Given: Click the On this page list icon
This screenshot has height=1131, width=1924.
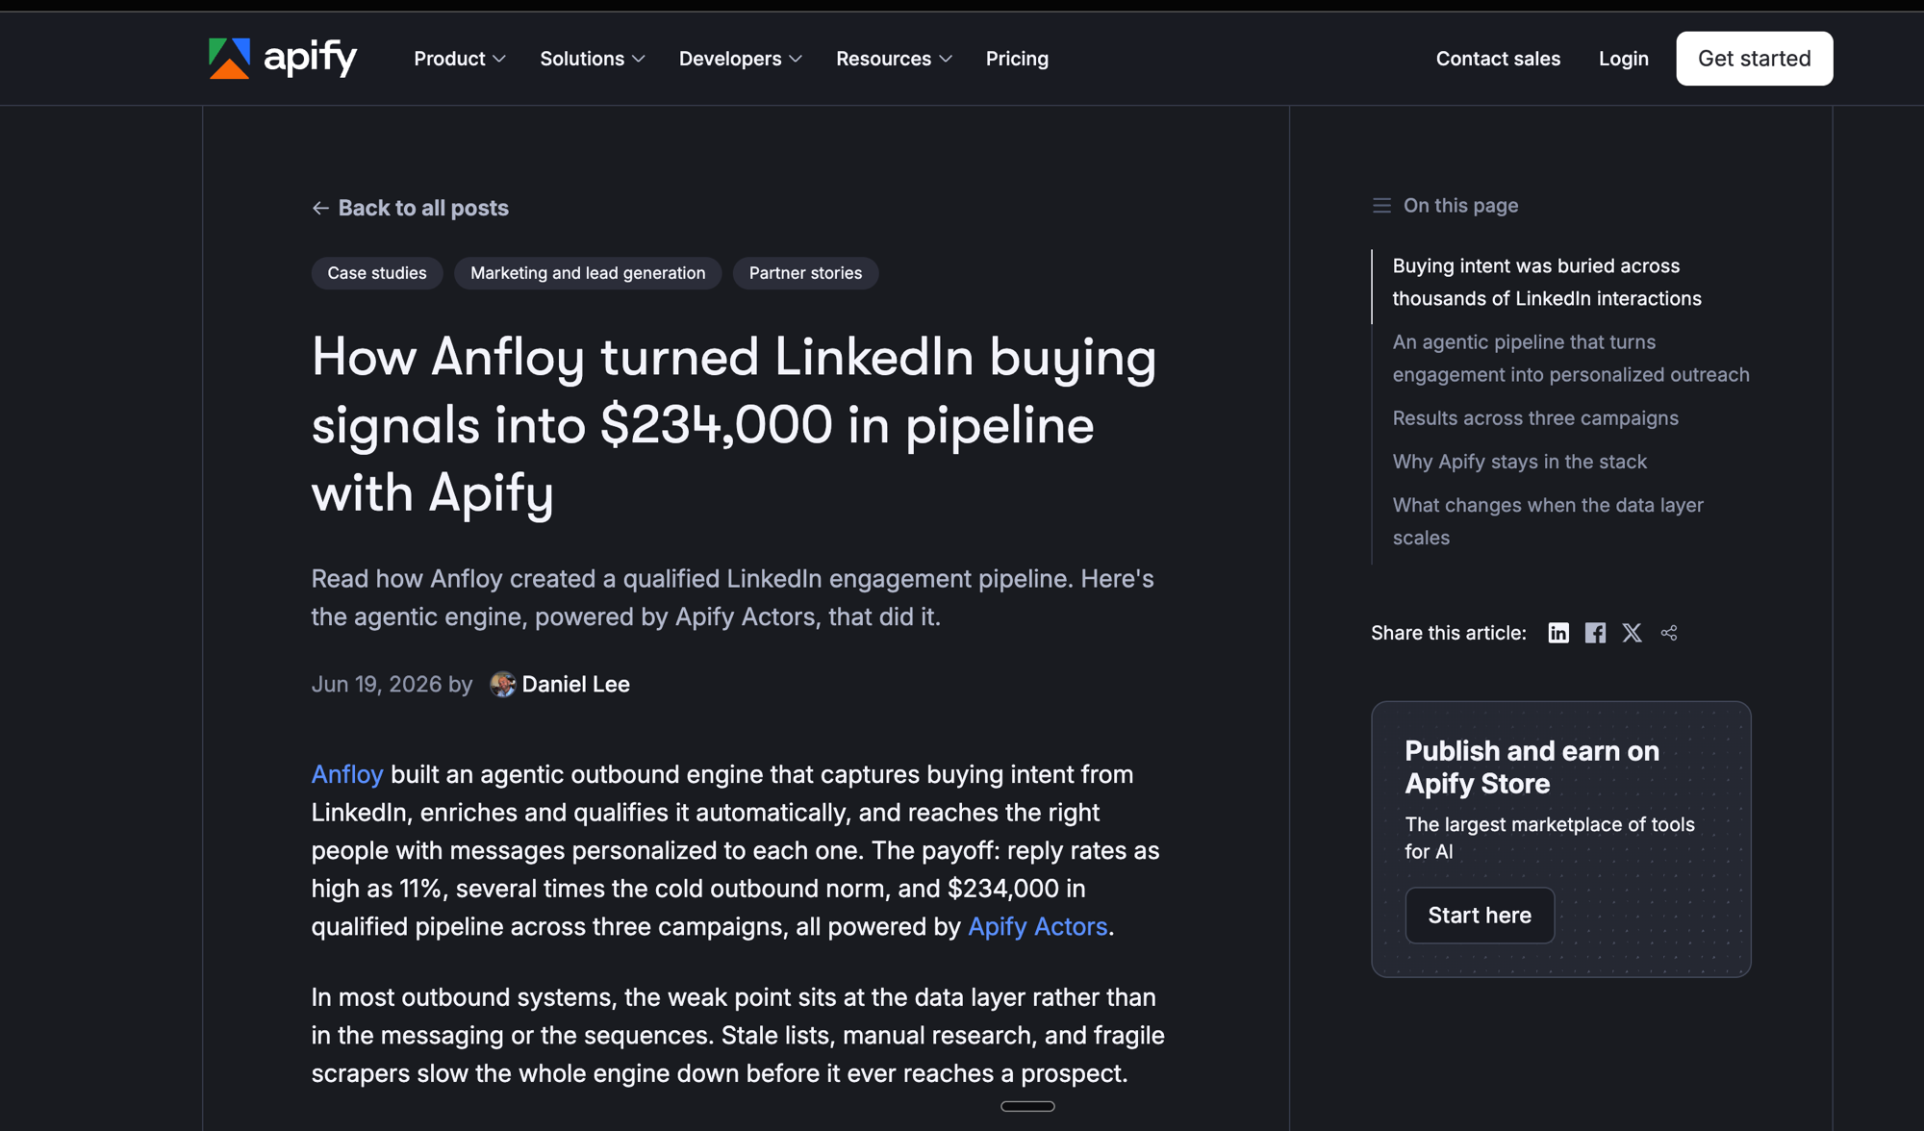Looking at the screenshot, I should tap(1381, 206).
